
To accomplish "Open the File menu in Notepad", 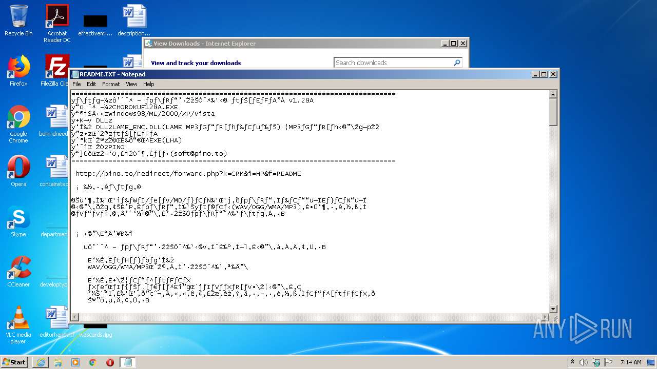I will [76, 84].
